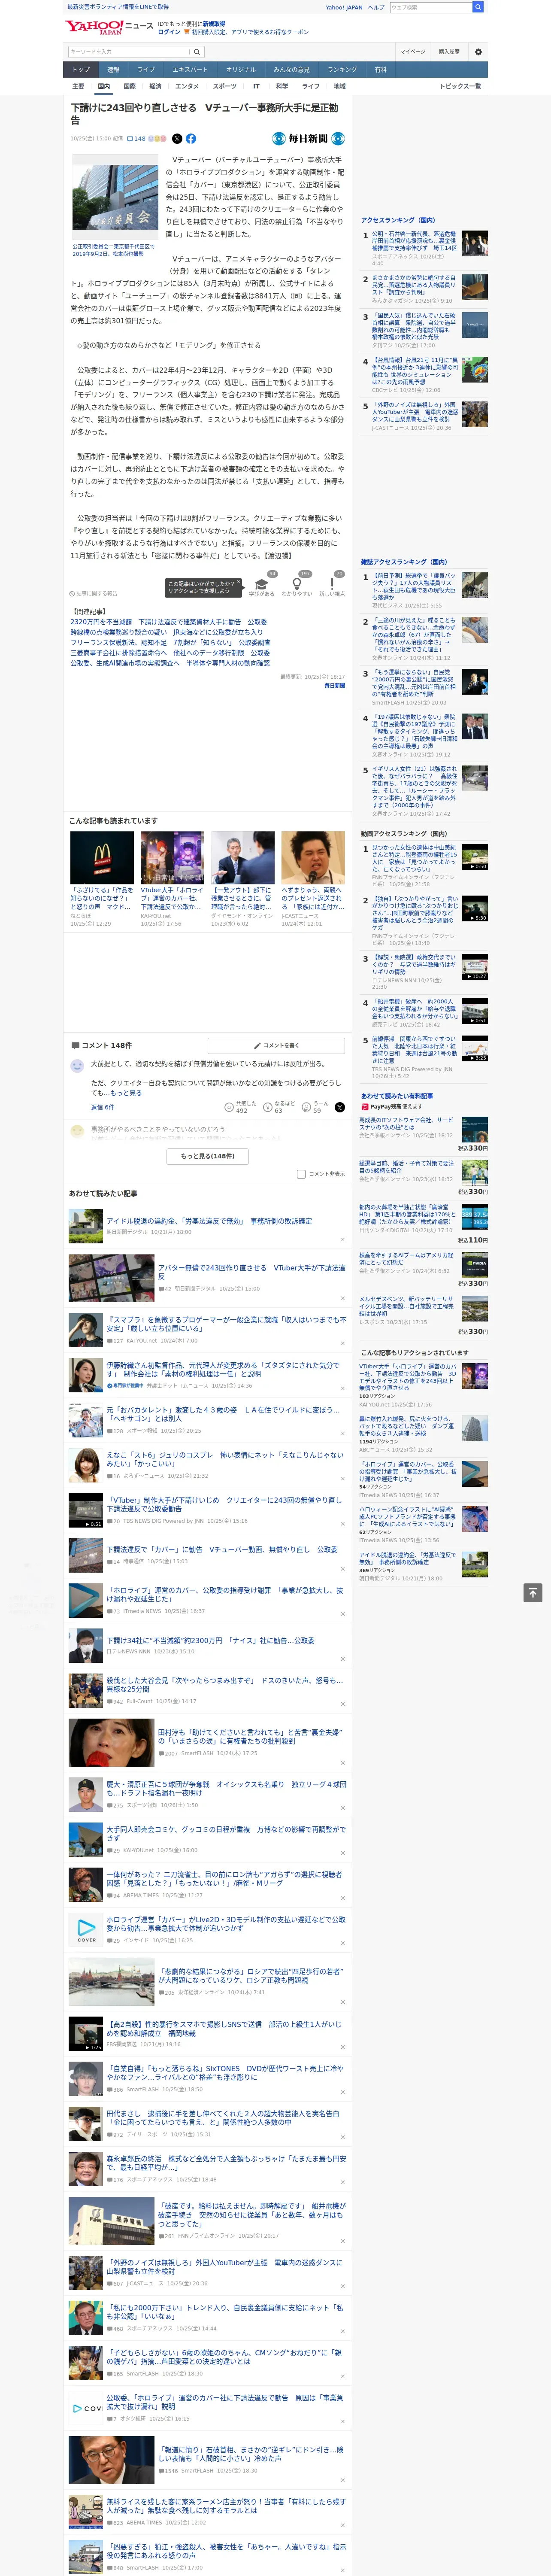Click the Yahoo! JAPAN News logo

click(109, 27)
